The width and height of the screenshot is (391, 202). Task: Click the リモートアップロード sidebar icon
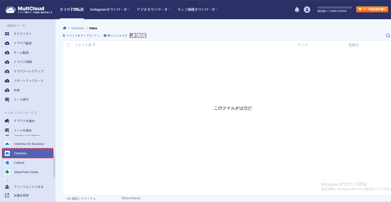click(x=7, y=81)
